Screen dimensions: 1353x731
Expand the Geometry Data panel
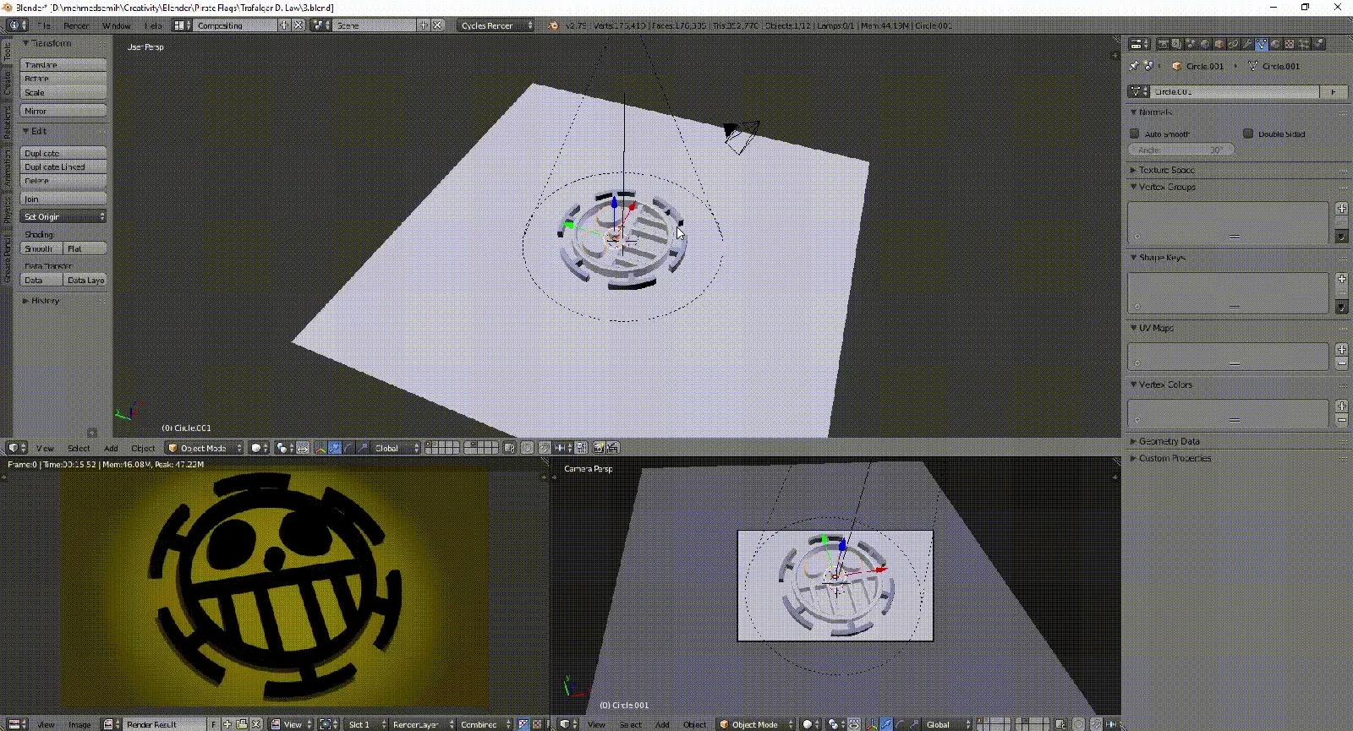pyautogui.click(x=1169, y=441)
